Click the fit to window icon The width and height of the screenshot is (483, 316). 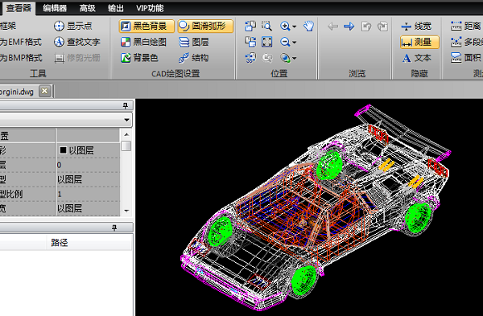266,42
